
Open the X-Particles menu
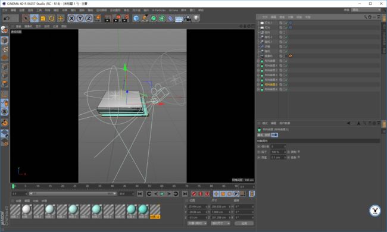pos(159,10)
